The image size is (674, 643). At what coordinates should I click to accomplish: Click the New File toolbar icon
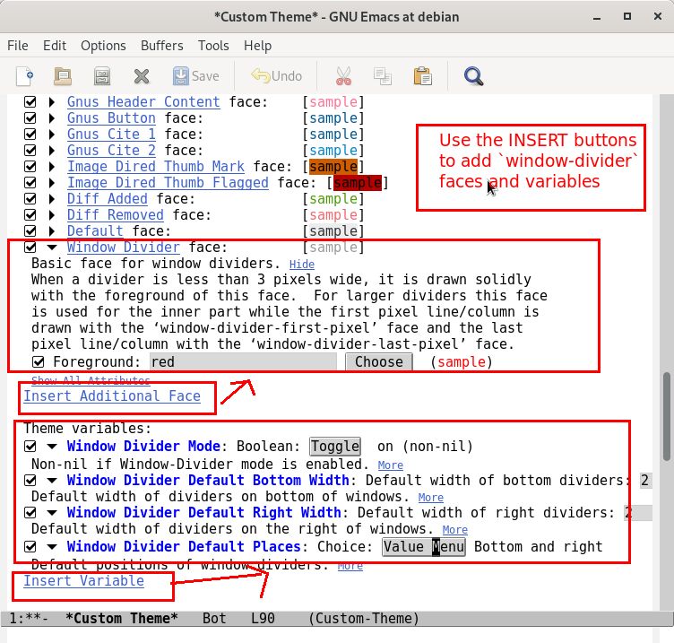coord(25,76)
